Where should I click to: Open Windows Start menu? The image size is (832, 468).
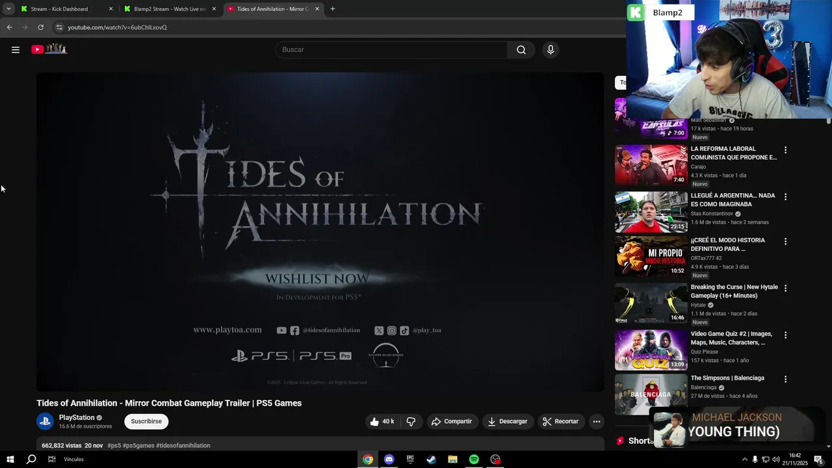[10, 460]
